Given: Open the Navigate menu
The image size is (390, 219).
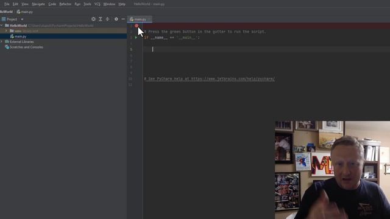Looking at the screenshot, I should 38,4.
